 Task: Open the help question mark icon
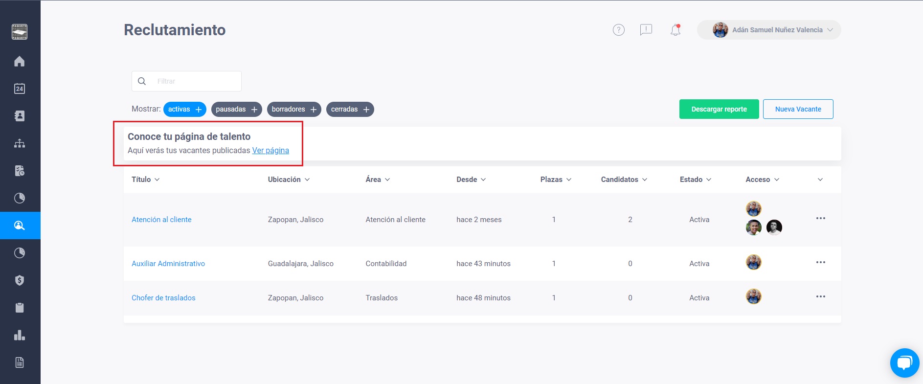pos(619,30)
